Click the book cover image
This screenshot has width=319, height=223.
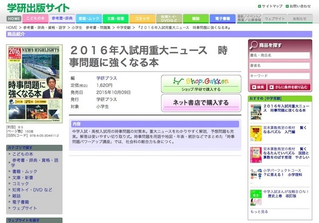coord(34,84)
